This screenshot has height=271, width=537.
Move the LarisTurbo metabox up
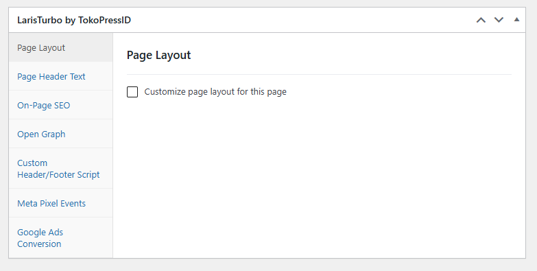click(x=481, y=20)
